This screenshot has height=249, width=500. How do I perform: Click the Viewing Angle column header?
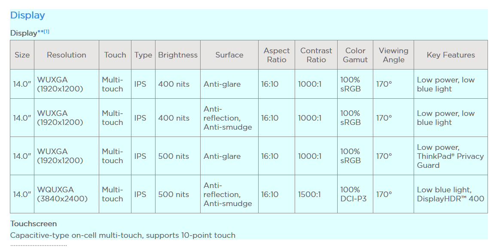[x=393, y=55]
